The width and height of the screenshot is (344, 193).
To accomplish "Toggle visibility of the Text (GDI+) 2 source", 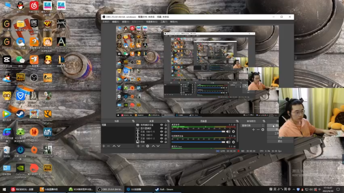I will [x=162, y=139].
